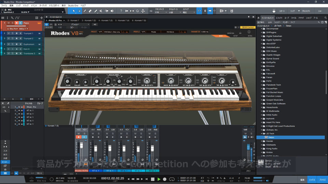
Task: Click the plugin settings gear icon
Action: tap(235, 27)
